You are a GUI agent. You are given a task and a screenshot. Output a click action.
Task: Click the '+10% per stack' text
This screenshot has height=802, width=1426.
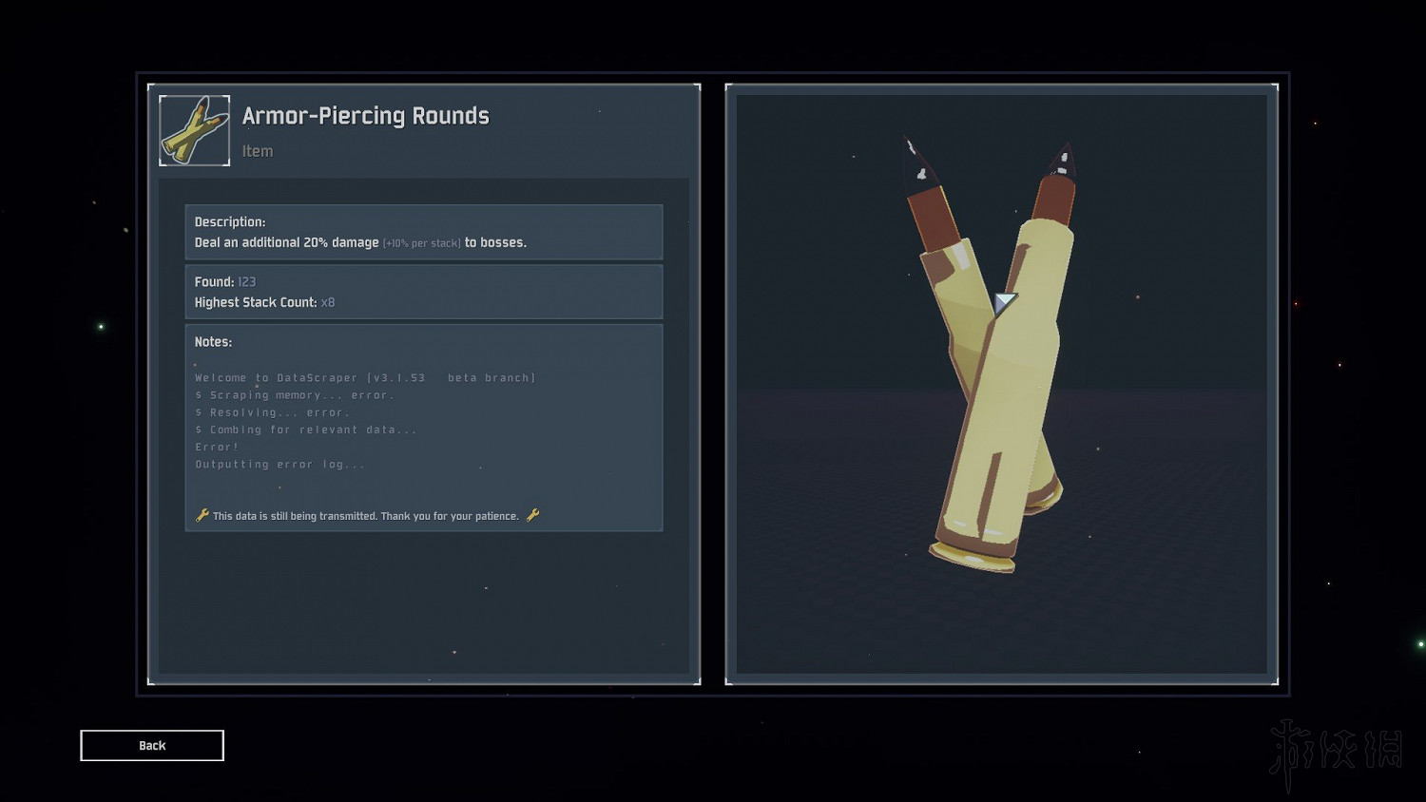(421, 243)
